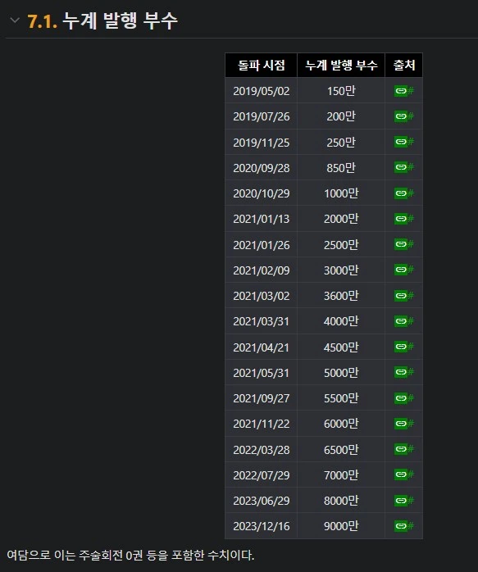Viewport: 478px width, 572px height.
Task: Select the date cell 2022/07/29
Action: (x=262, y=474)
